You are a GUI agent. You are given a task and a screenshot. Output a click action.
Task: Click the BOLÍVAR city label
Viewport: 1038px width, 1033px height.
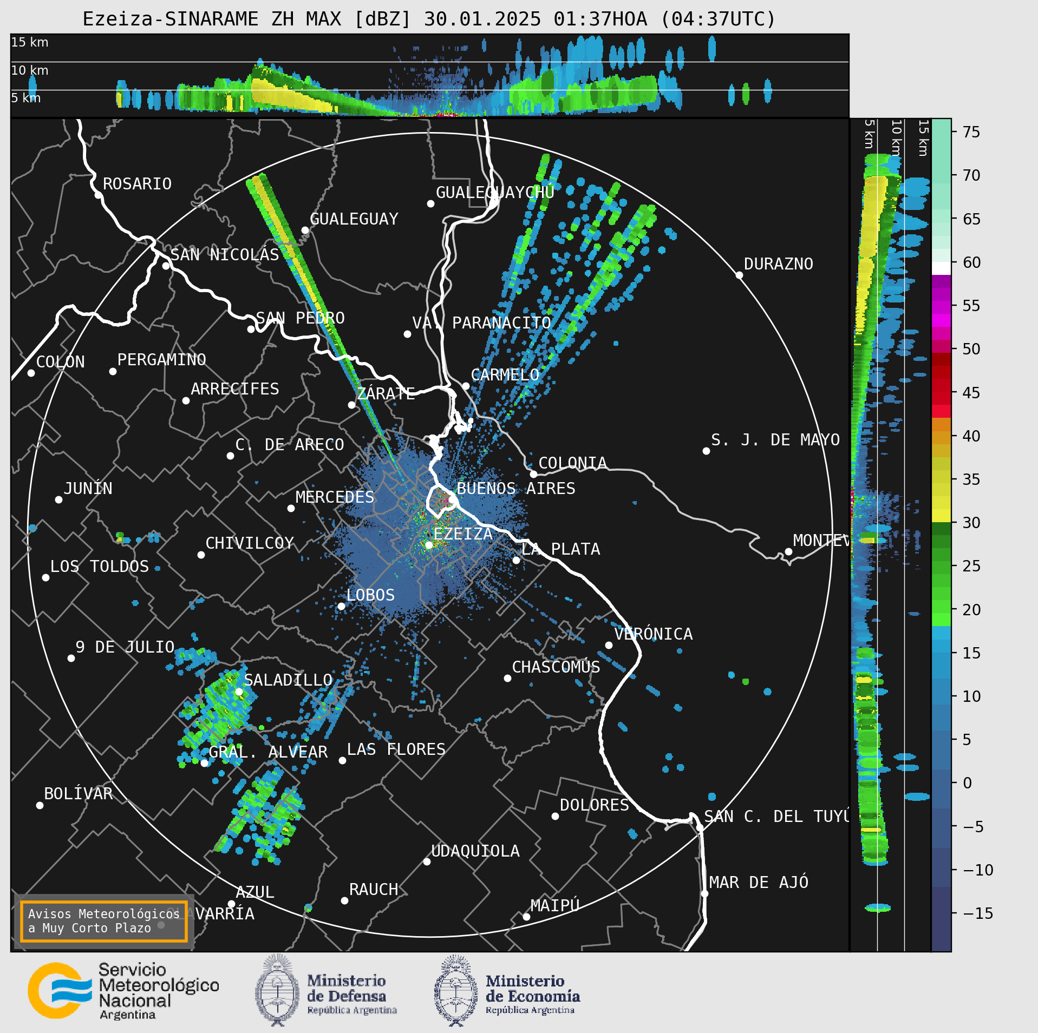[x=78, y=793]
